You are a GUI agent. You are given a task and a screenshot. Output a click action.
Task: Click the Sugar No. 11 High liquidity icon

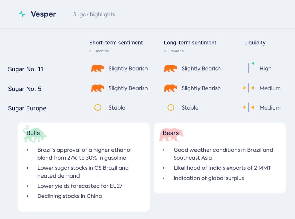tap(249, 68)
